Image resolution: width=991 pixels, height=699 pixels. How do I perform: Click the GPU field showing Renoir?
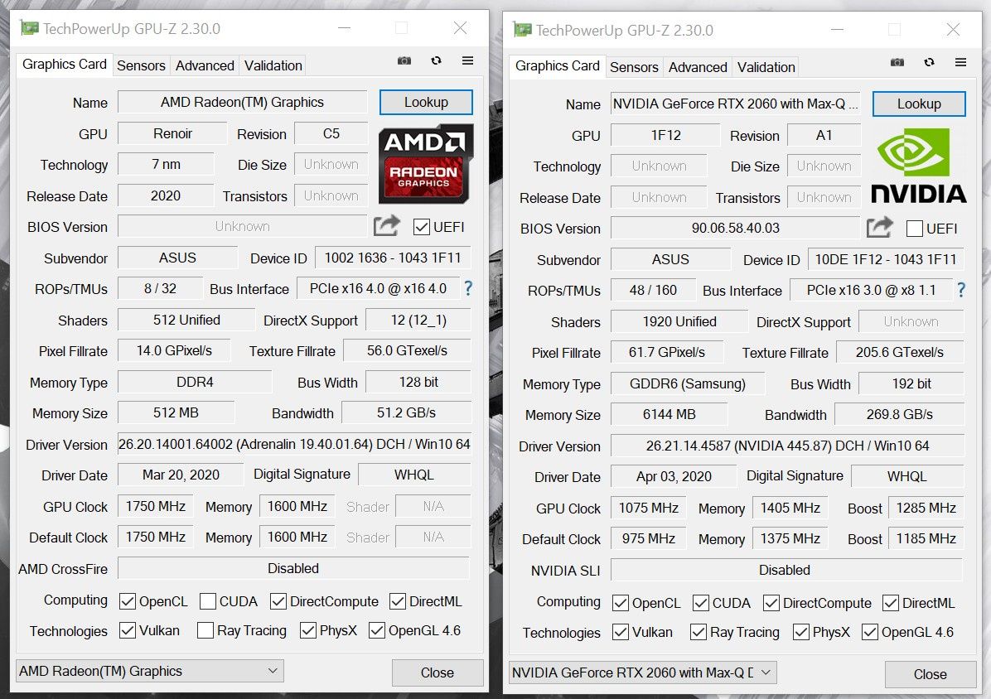pos(172,133)
